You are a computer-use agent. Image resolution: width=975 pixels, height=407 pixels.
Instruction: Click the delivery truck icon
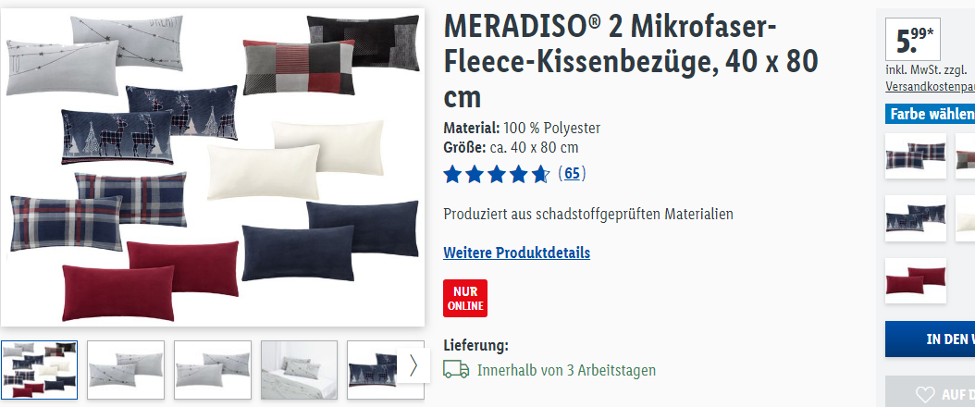pyautogui.click(x=456, y=370)
